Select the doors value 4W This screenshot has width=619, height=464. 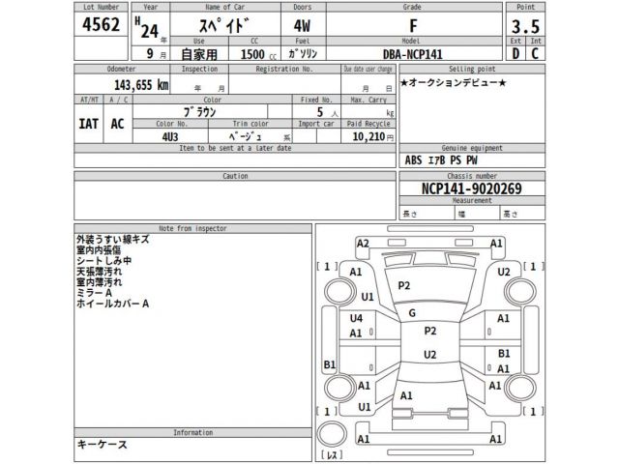[x=302, y=26]
